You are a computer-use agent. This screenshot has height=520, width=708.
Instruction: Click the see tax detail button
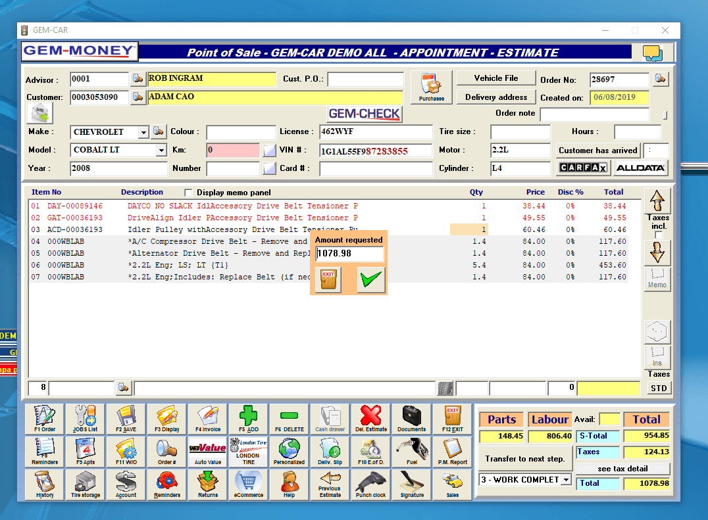622,469
